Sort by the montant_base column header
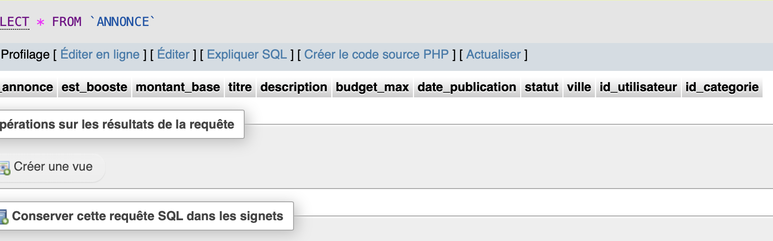The width and height of the screenshot is (773, 241). point(178,87)
